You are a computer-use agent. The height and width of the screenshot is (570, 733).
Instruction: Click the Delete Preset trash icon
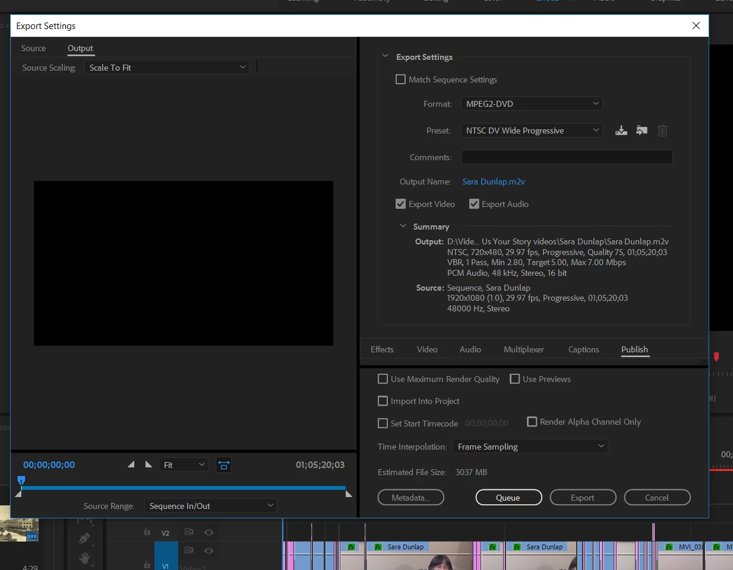click(x=662, y=130)
